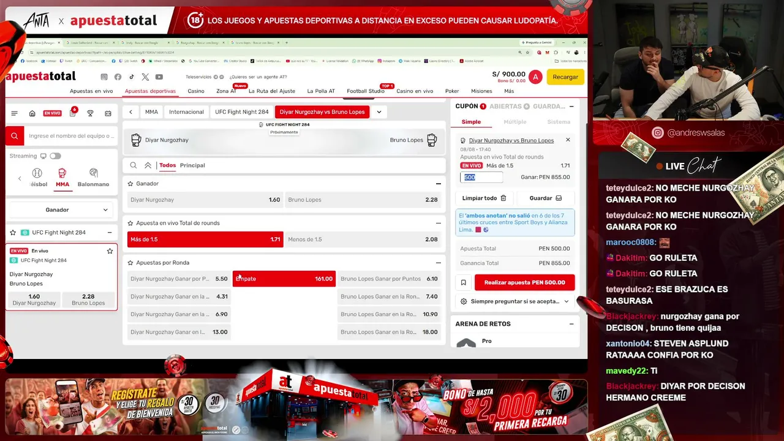This screenshot has width=784, height=441.
Task: Open the bet slip icon with badge 6
Action: pyautogui.click(x=73, y=113)
